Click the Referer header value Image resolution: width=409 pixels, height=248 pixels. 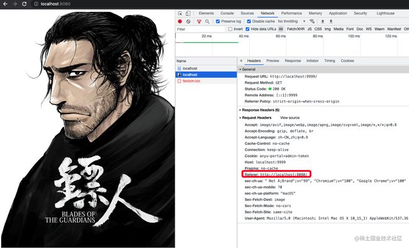click(x=284, y=174)
